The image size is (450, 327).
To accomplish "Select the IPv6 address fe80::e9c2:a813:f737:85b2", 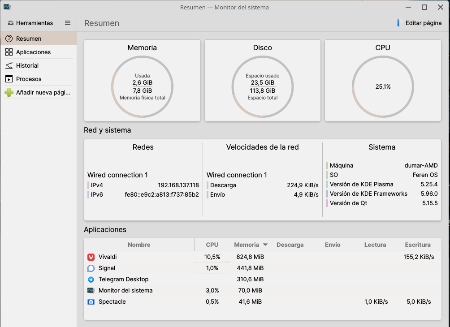I will click(x=161, y=195).
